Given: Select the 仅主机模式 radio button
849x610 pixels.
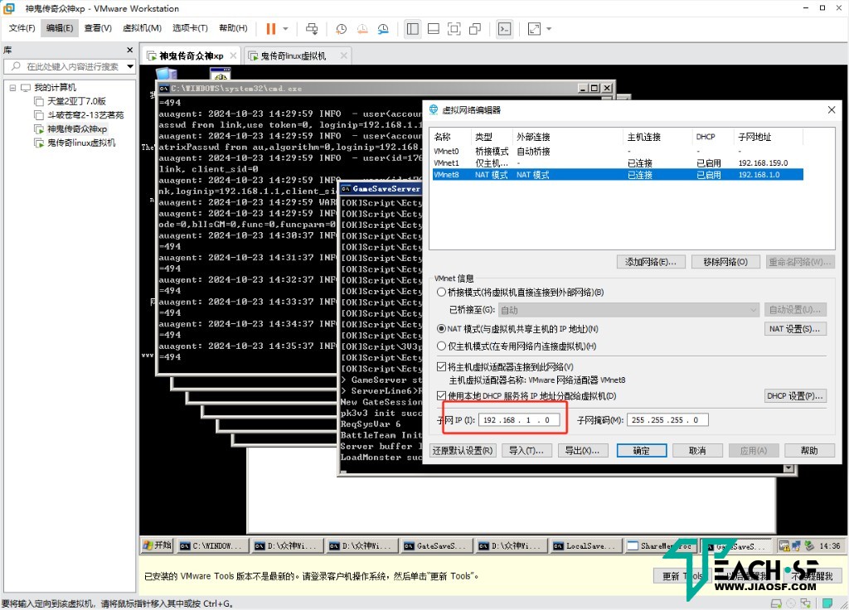Looking at the screenshot, I should click(441, 346).
